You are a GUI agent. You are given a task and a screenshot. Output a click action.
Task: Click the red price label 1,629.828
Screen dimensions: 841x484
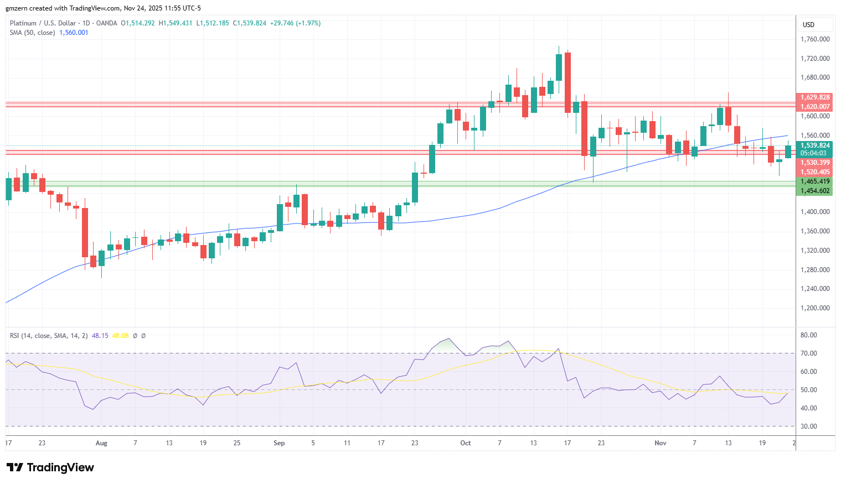pos(814,97)
